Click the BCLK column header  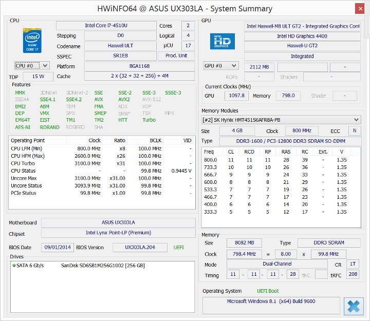(x=145, y=141)
